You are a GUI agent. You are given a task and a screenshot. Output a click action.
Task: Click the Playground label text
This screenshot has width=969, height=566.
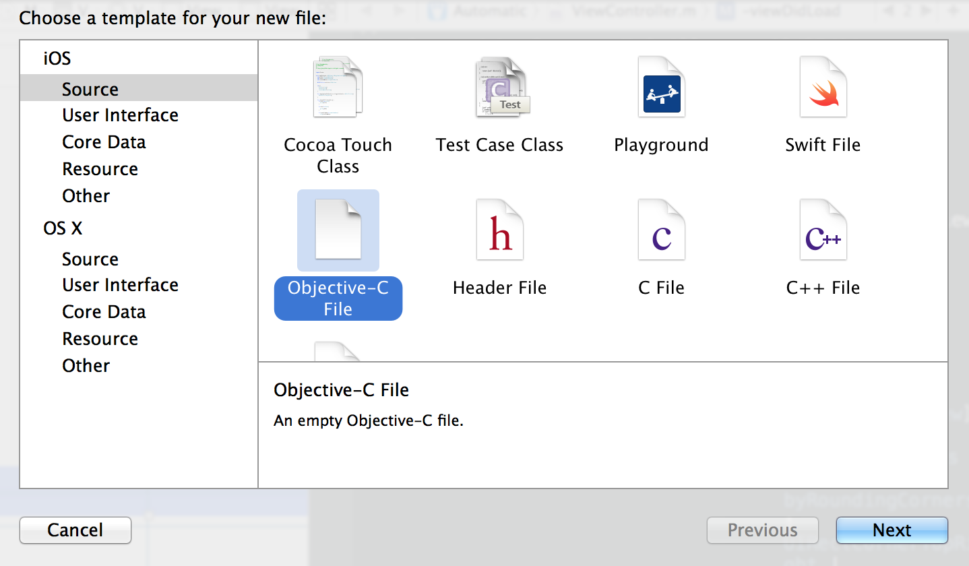tap(662, 145)
